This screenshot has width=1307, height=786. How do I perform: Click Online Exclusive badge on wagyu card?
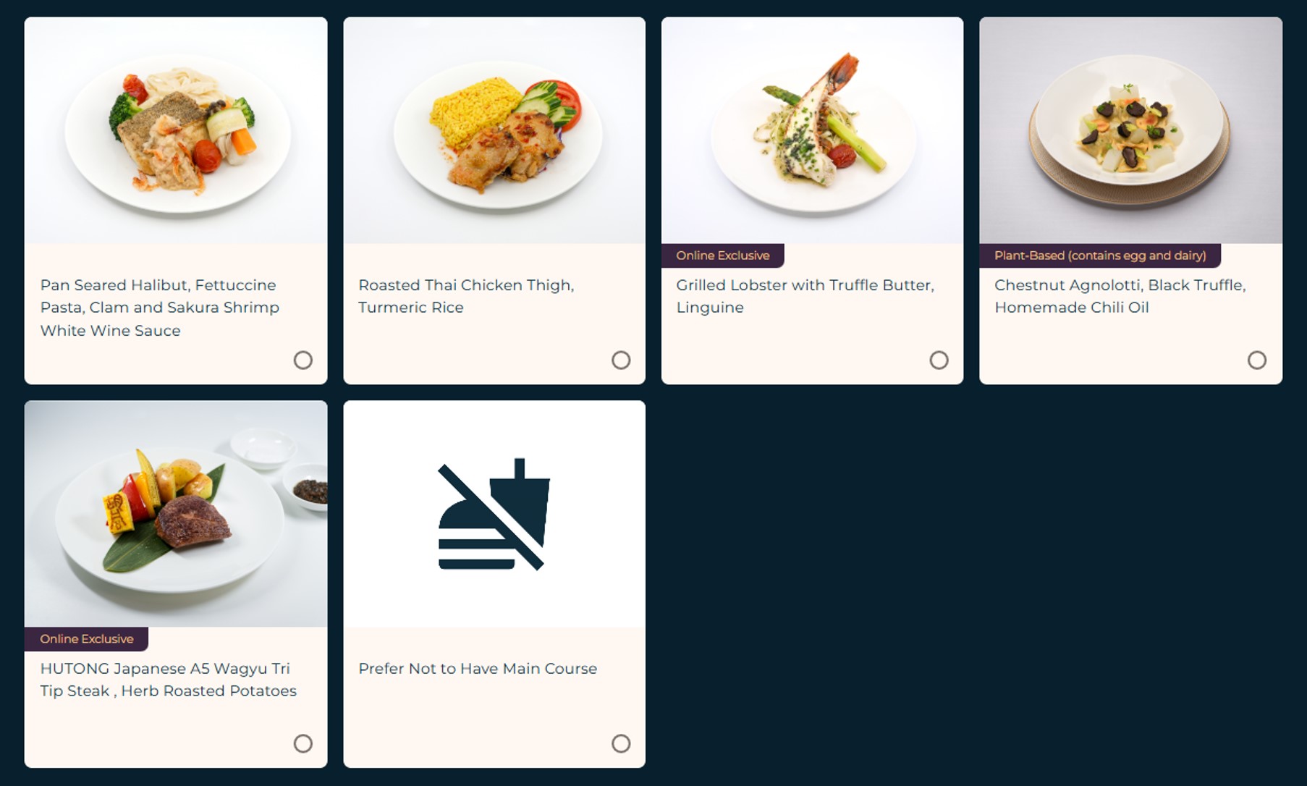[86, 639]
